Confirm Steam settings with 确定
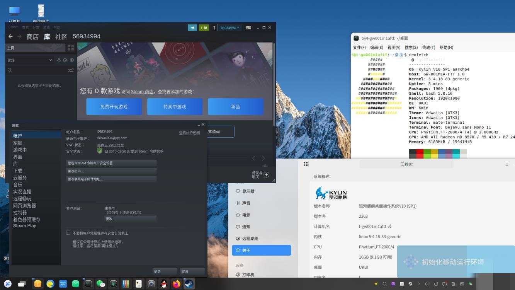 pyautogui.click(x=165, y=271)
